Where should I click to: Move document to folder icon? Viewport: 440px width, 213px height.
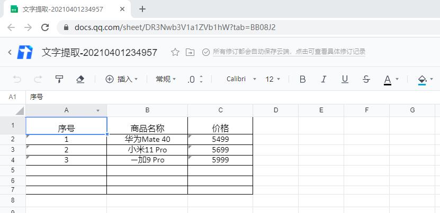click(x=190, y=52)
